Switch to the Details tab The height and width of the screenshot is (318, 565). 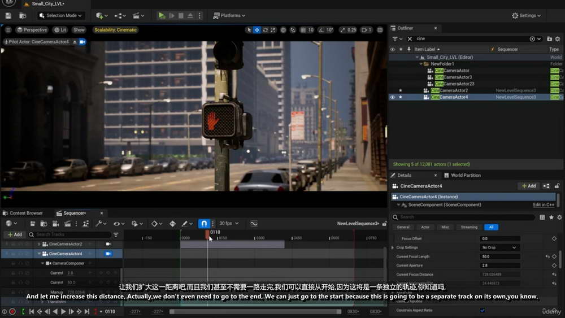(405, 176)
